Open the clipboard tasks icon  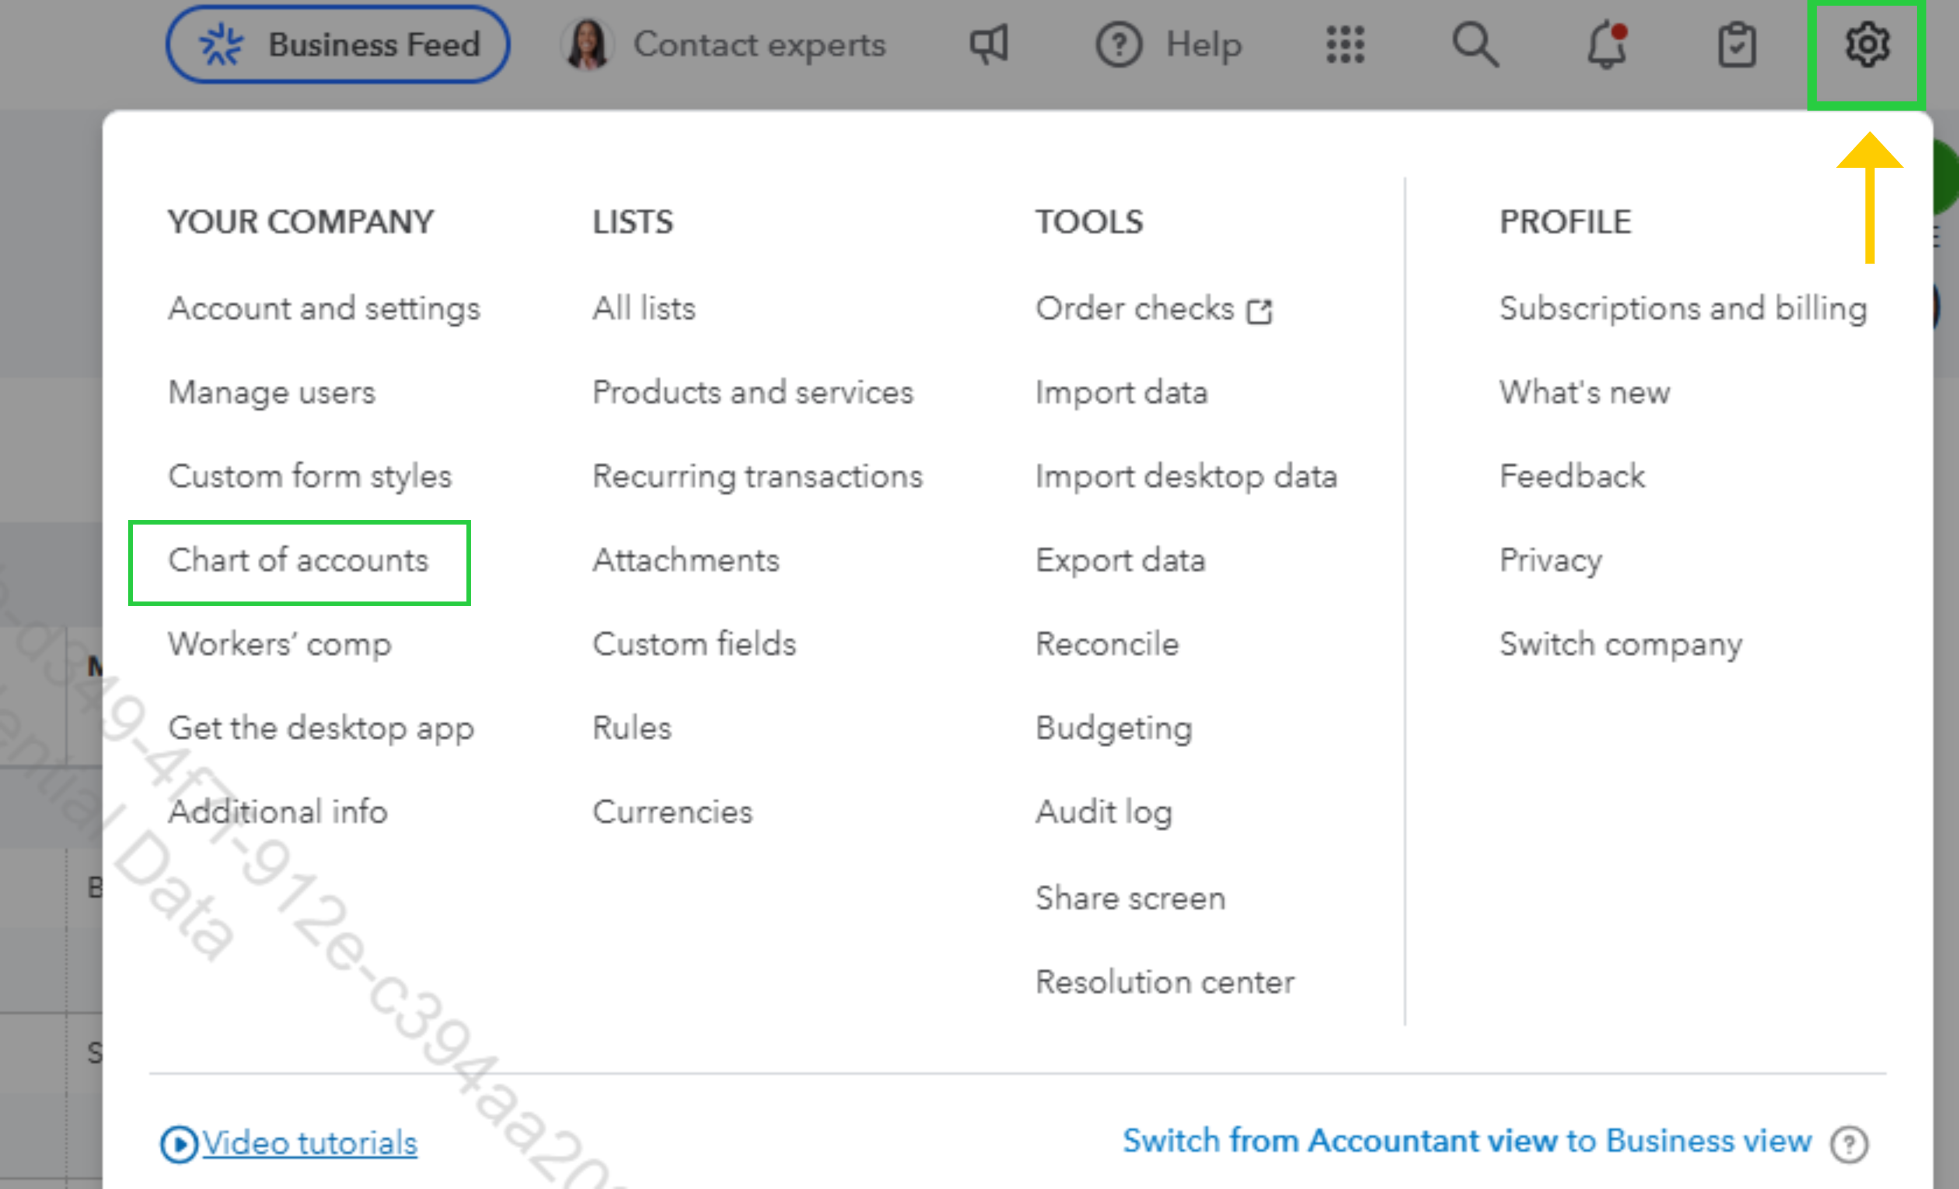1736,44
